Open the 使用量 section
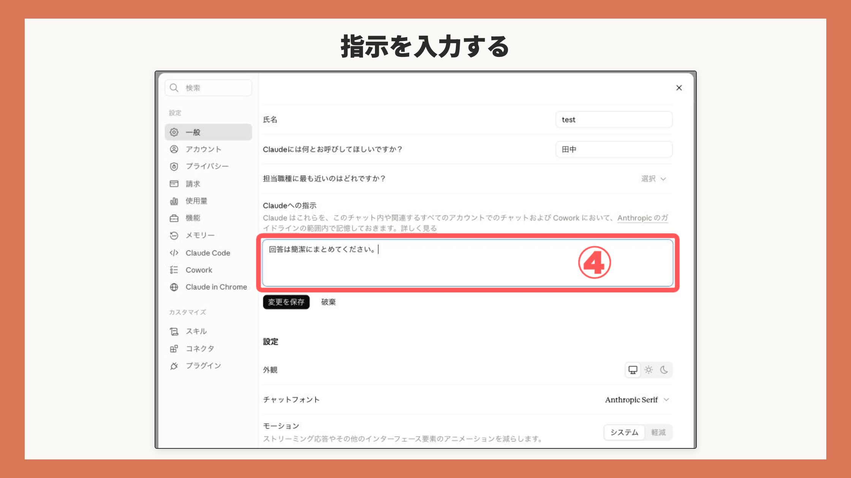This screenshot has width=851, height=478. point(208,201)
